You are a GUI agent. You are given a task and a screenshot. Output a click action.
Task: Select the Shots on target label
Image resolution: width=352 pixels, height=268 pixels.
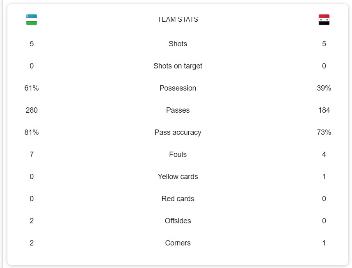click(x=178, y=66)
